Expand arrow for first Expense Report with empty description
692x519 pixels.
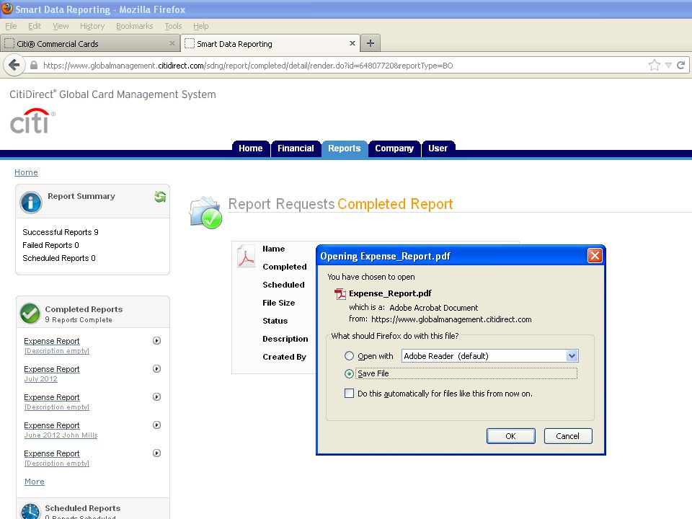[x=156, y=341]
